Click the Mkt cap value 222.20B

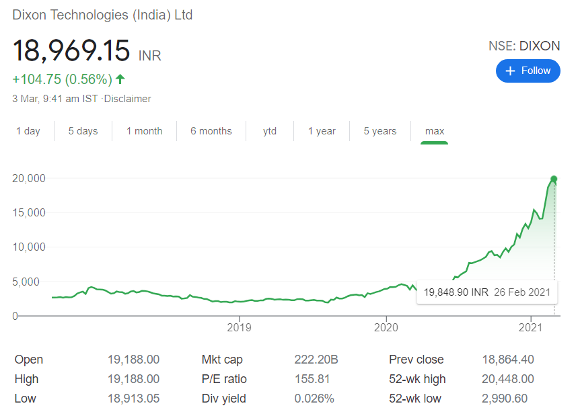[x=316, y=360]
